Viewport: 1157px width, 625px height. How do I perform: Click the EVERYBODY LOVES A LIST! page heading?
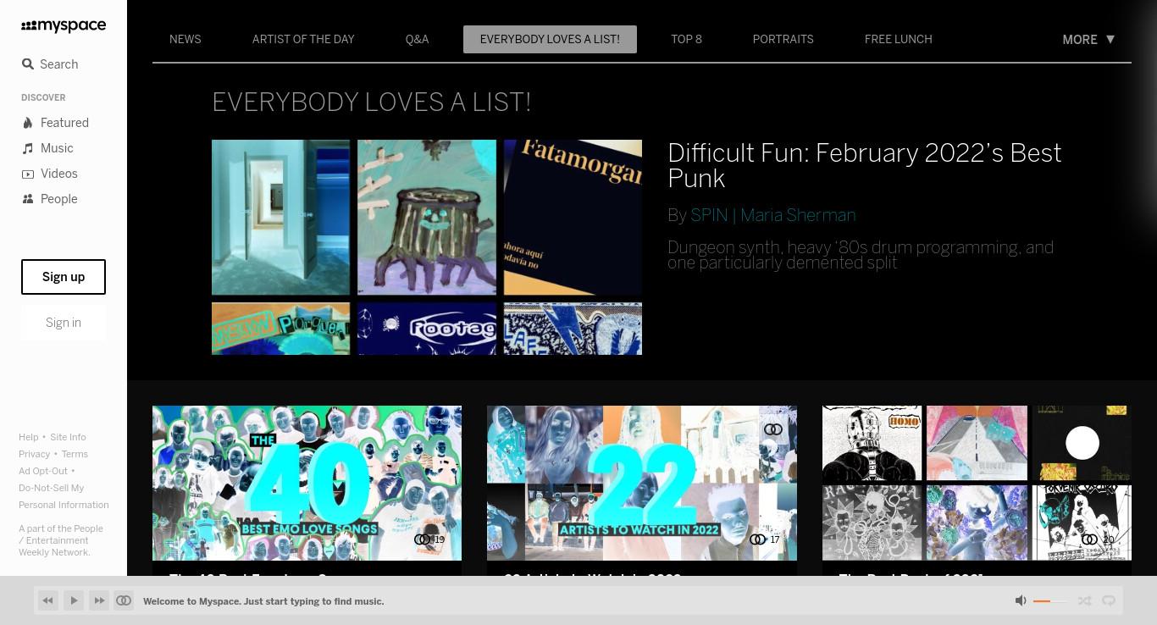(x=371, y=102)
